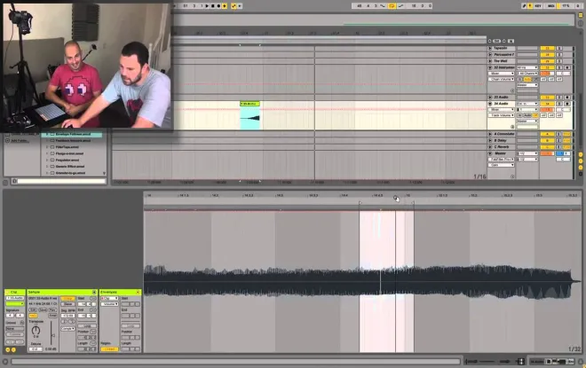This screenshot has height=368, width=586.
Task: Click the Sample gain slider
Action: [x=53, y=335]
